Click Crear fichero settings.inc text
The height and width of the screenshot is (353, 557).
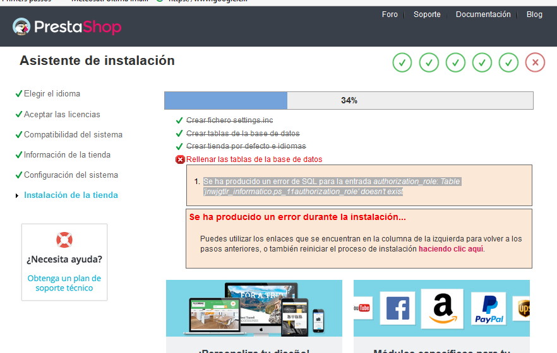point(229,120)
